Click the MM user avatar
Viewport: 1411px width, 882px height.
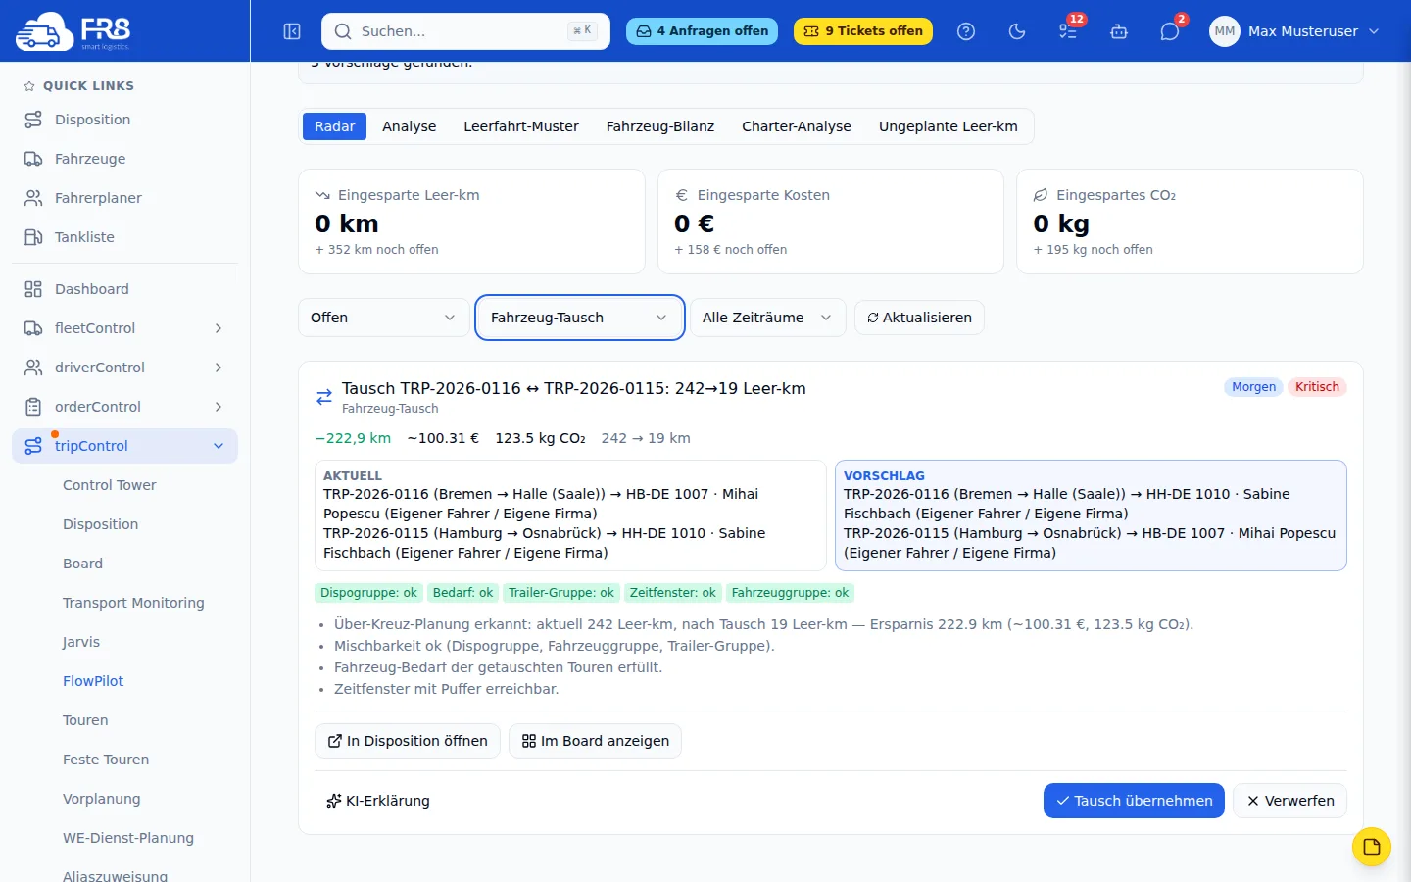(1225, 31)
